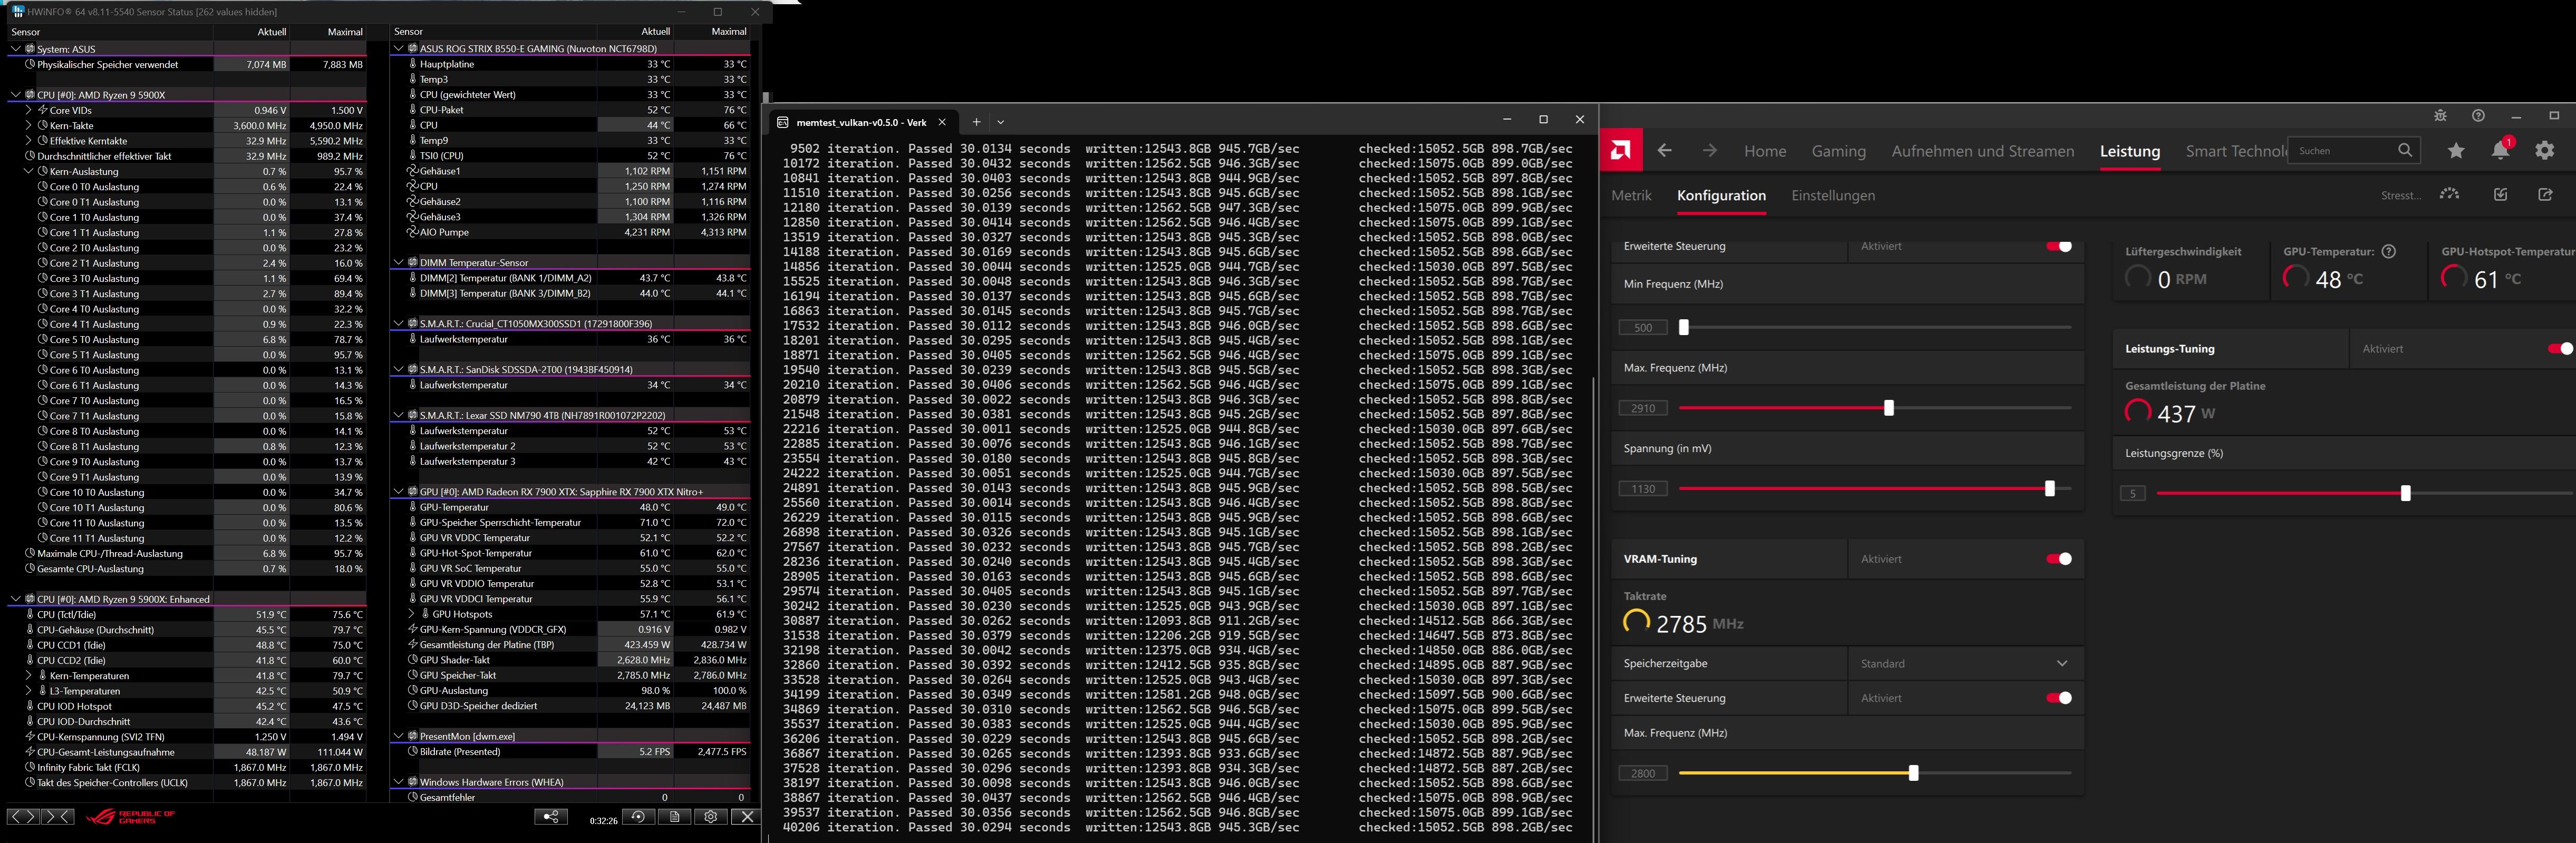Open the AMD notifications bell
The image size is (2576, 843).
tap(2500, 151)
